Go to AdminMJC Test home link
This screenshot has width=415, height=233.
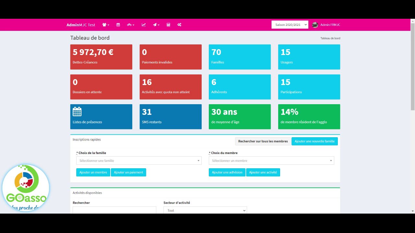coord(81,25)
